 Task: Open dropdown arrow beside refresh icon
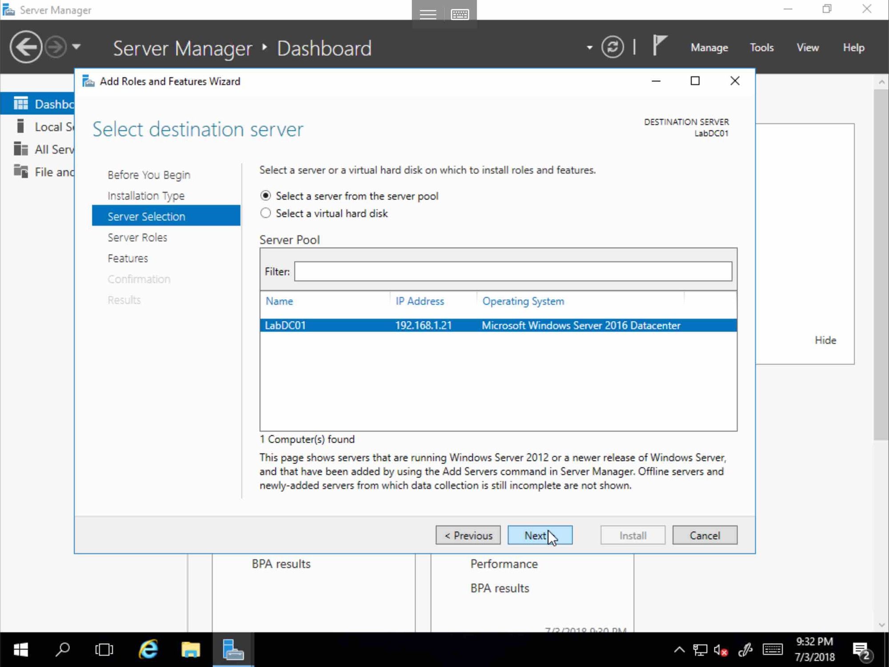coord(589,48)
